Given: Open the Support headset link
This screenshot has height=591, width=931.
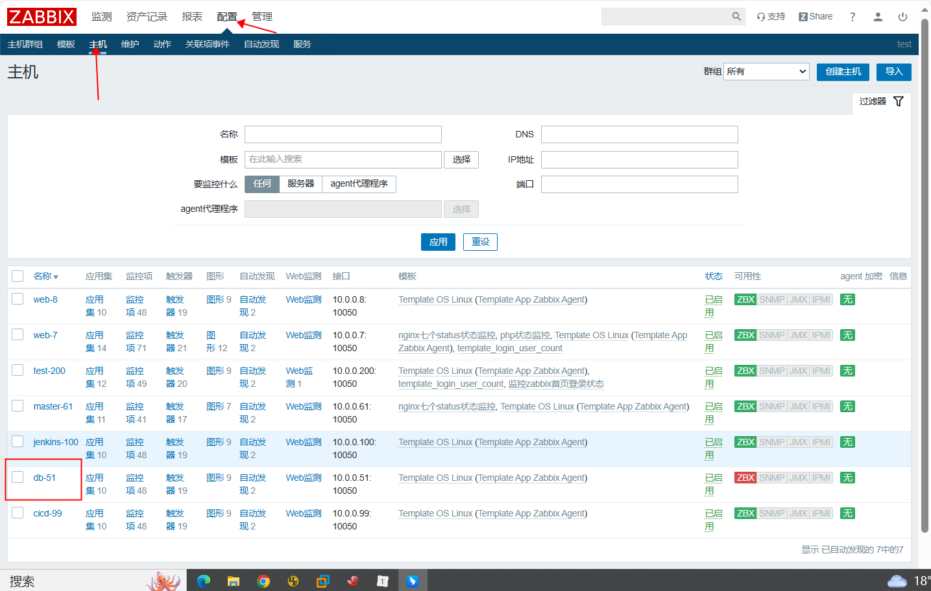Looking at the screenshot, I should pos(771,17).
